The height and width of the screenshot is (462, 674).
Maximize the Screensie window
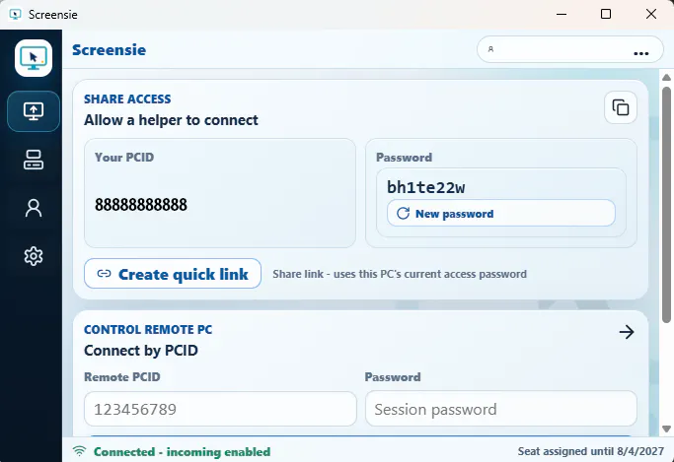pyautogui.click(x=606, y=14)
